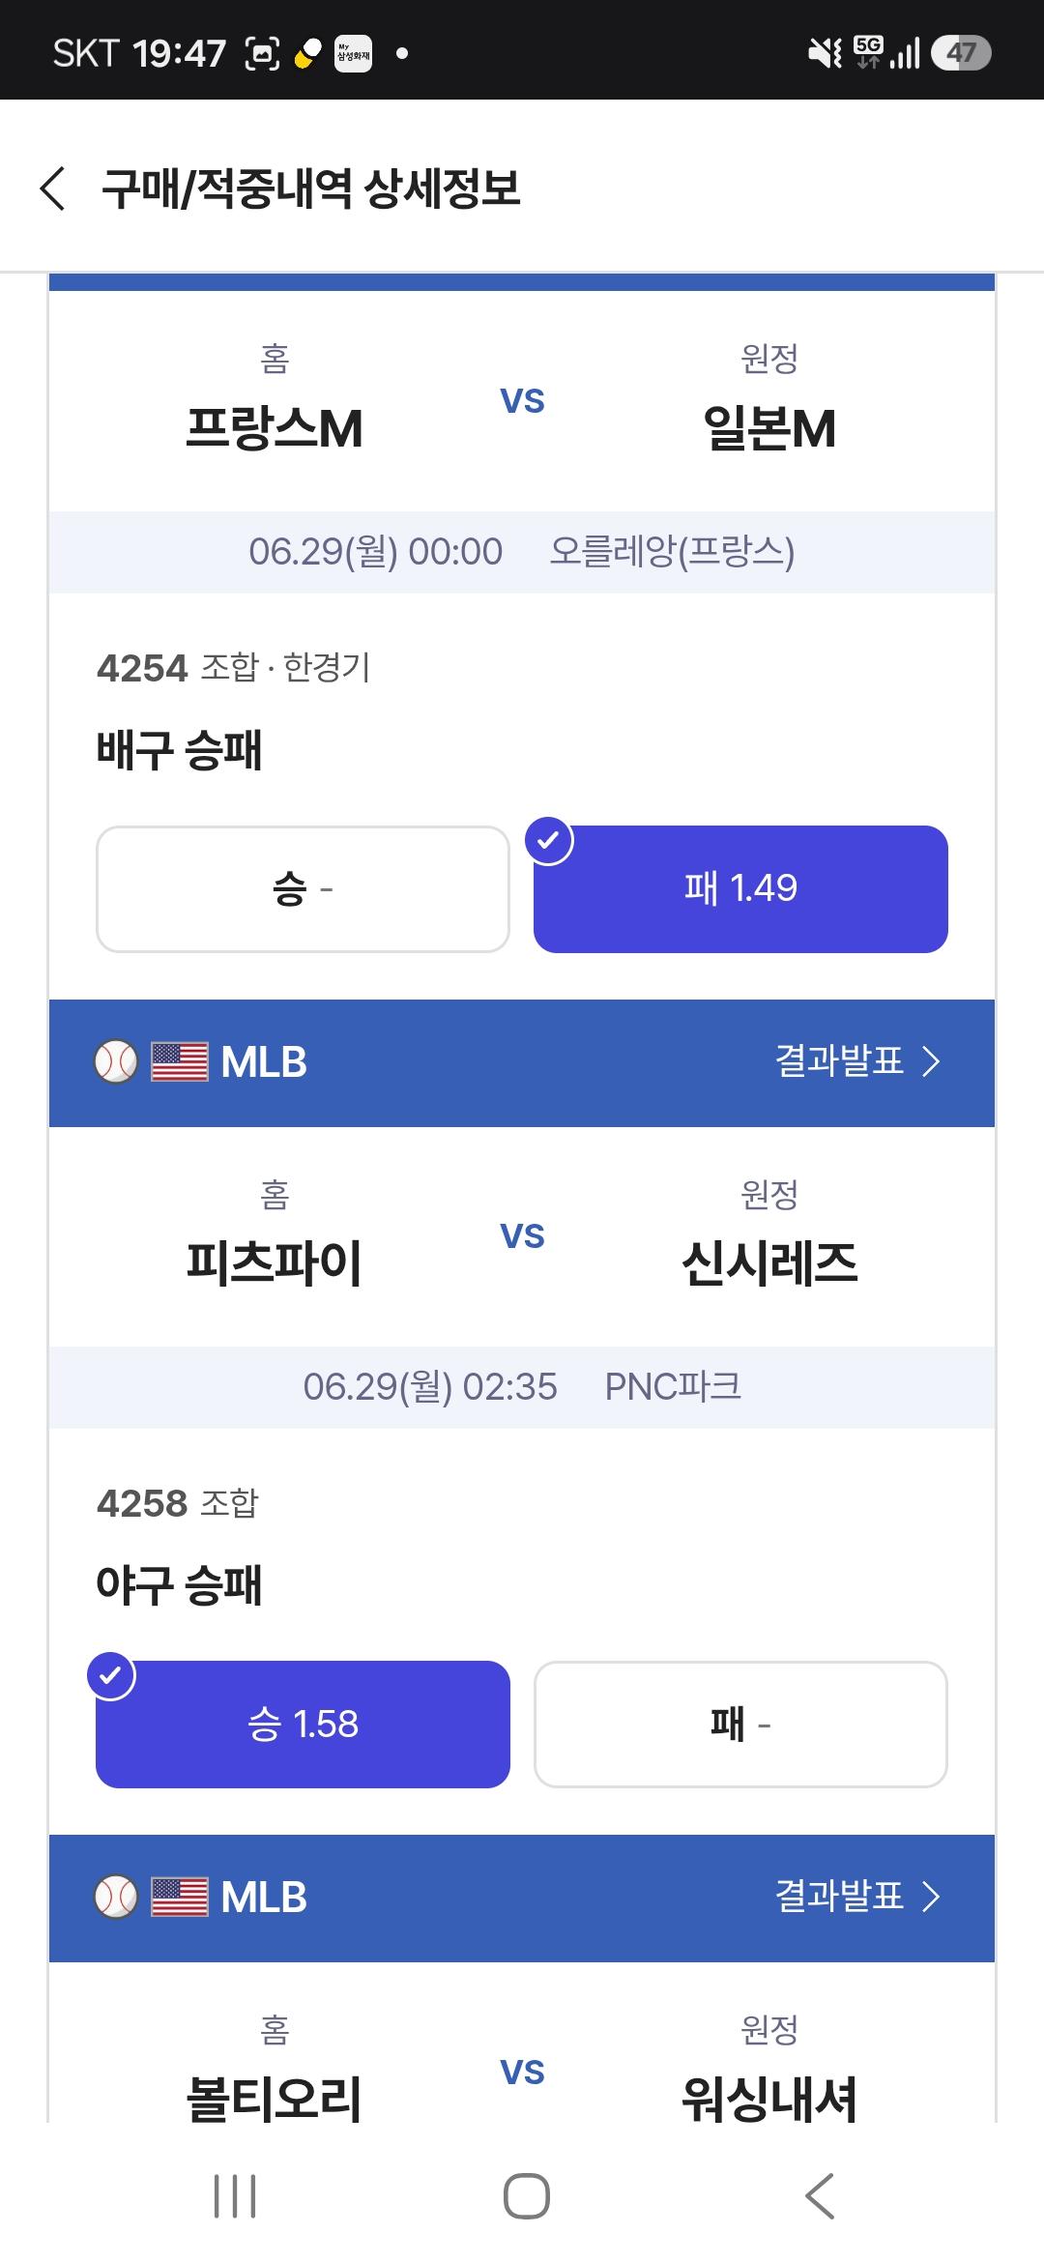Image resolution: width=1044 pixels, height=2262 pixels.
Task: Tap the first MLB league header label
Action: pyautogui.click(x=264, y=1061)
